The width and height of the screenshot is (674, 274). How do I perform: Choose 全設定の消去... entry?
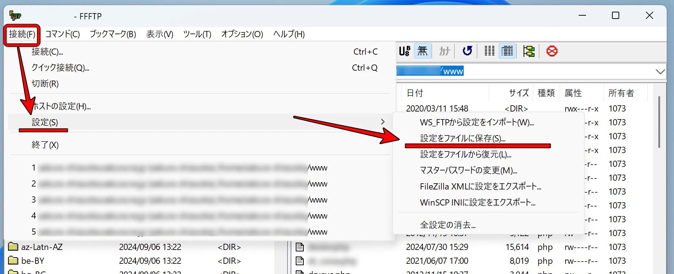click(489, 225)
